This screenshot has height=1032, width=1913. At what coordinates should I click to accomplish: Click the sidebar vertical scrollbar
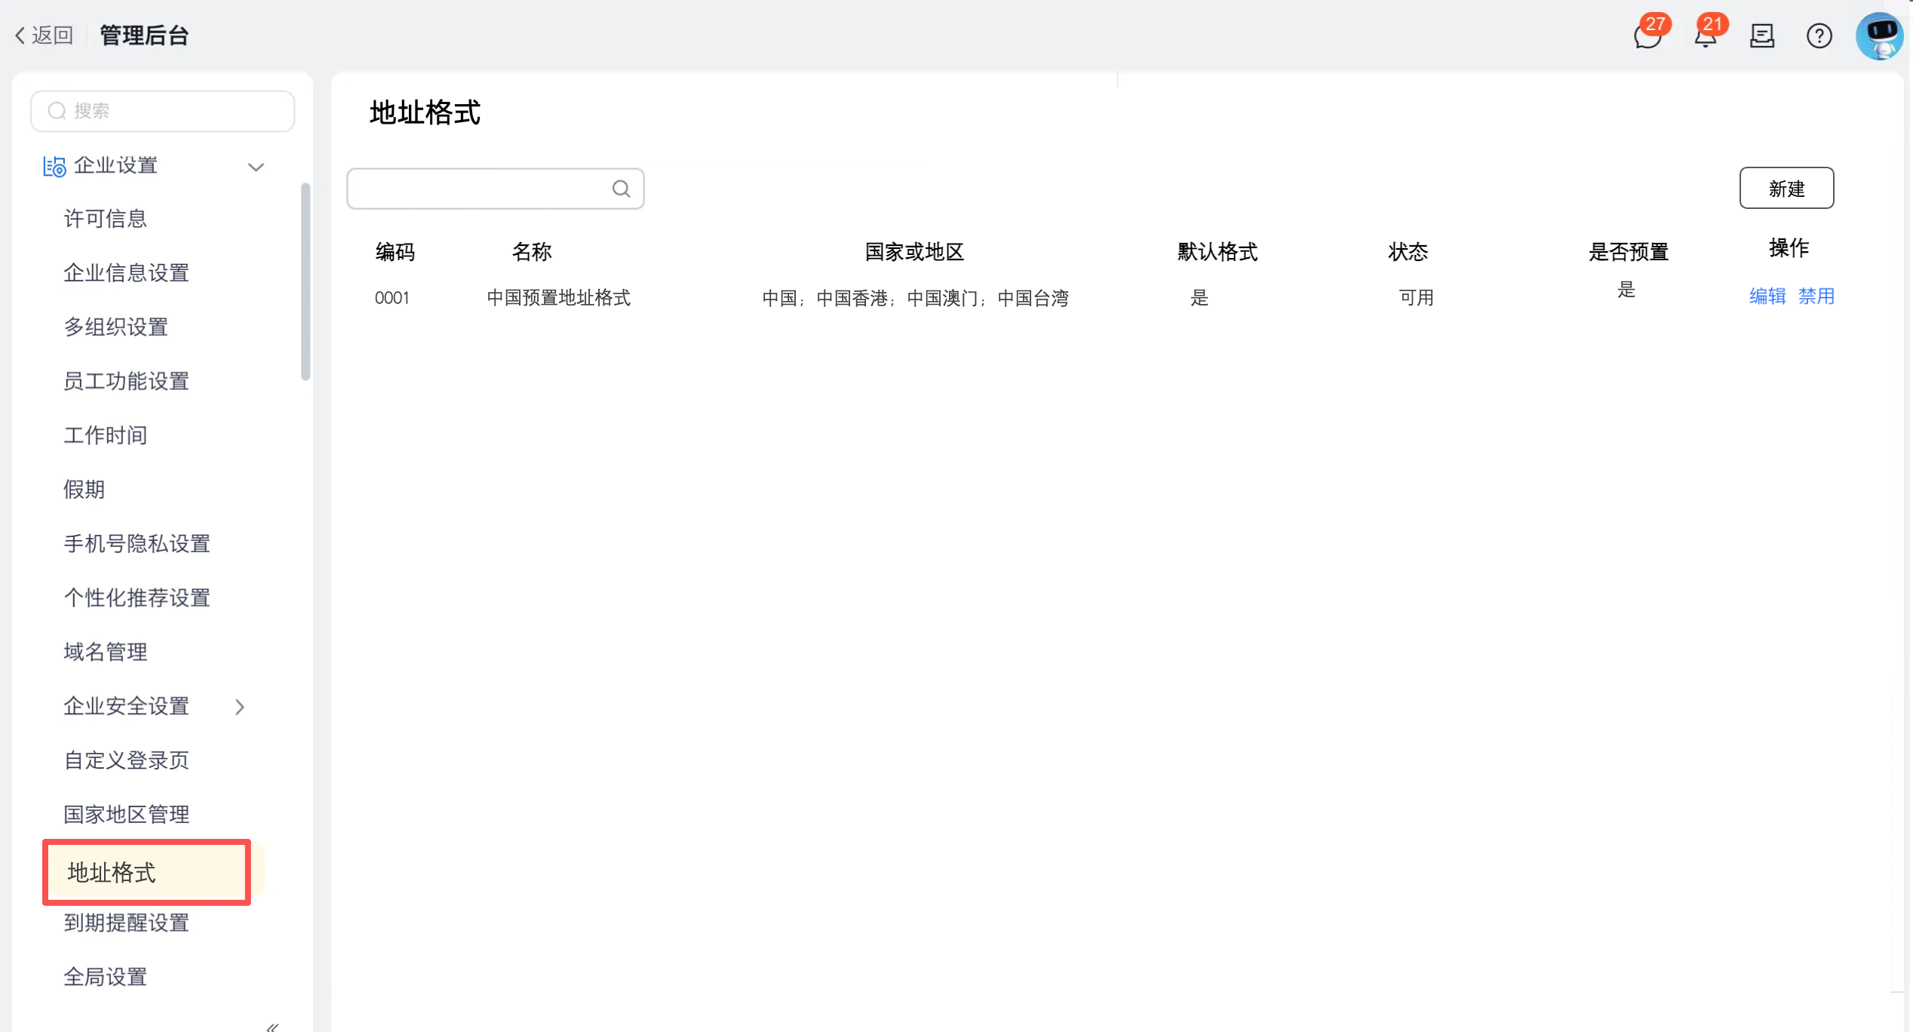306,281
